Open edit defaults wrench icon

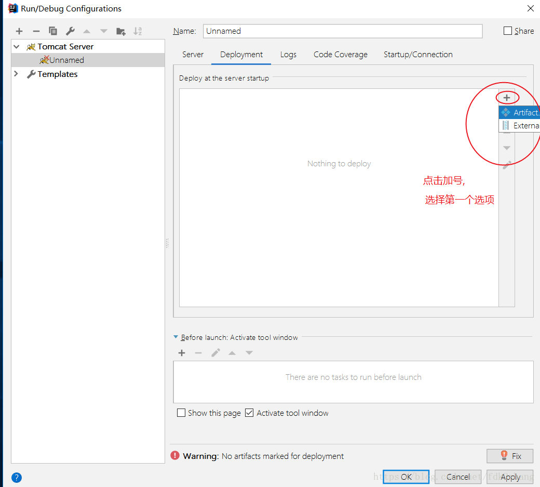point(70,31)
